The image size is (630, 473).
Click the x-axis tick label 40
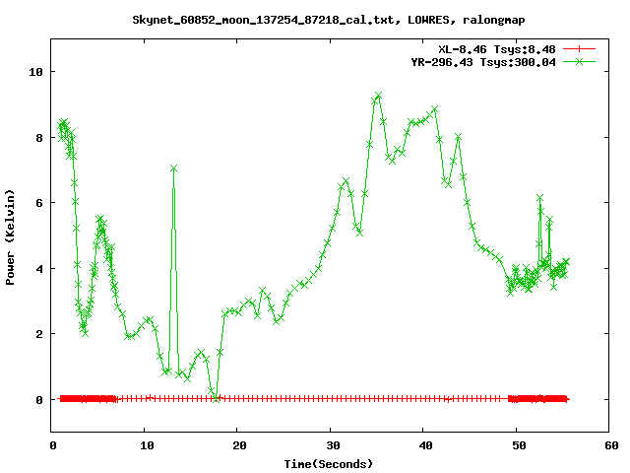pyautogui.click(x=425, y=445)
